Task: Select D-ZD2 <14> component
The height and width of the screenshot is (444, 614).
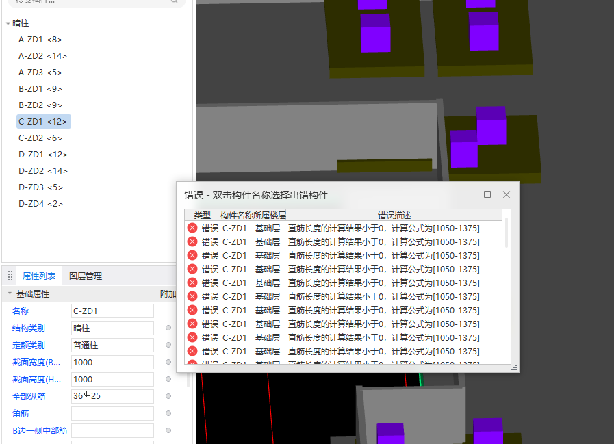Action: click(43, 171)
